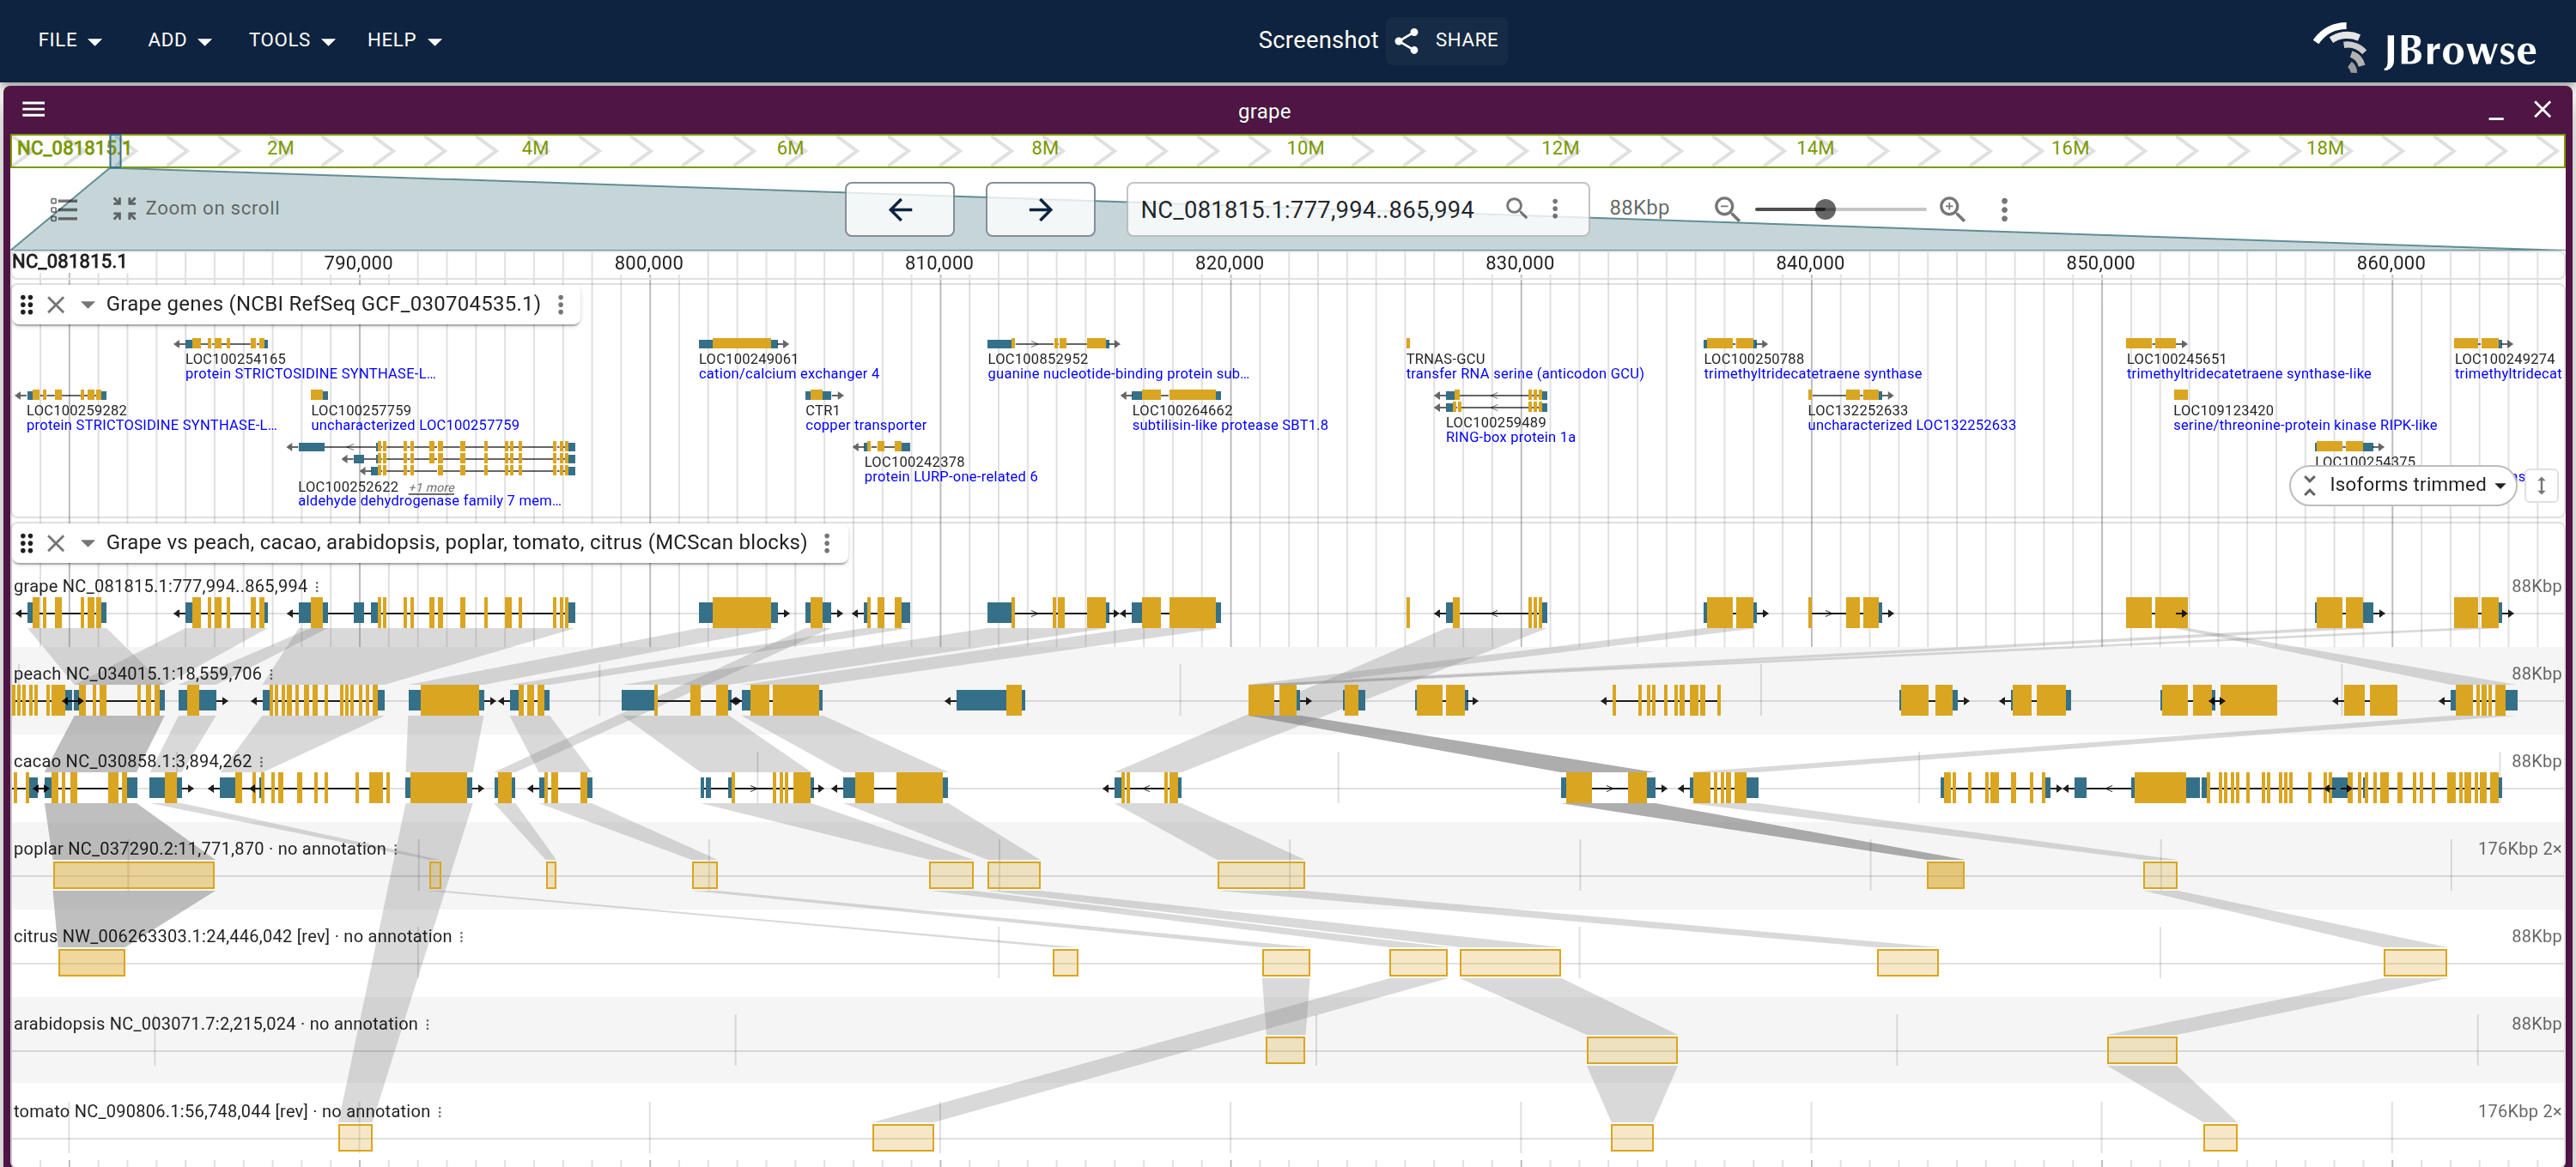Screen dimensions: 2576x1167
Task: Click the 10M position in overview bar
Action: point(1305,148)
